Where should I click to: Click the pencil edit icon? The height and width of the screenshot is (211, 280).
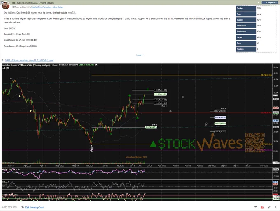[x=269, y=207]
